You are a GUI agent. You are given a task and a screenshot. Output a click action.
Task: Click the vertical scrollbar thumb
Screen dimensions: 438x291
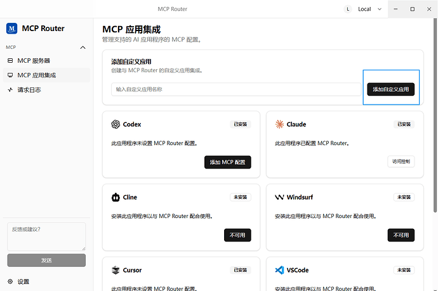pos(435,115)
